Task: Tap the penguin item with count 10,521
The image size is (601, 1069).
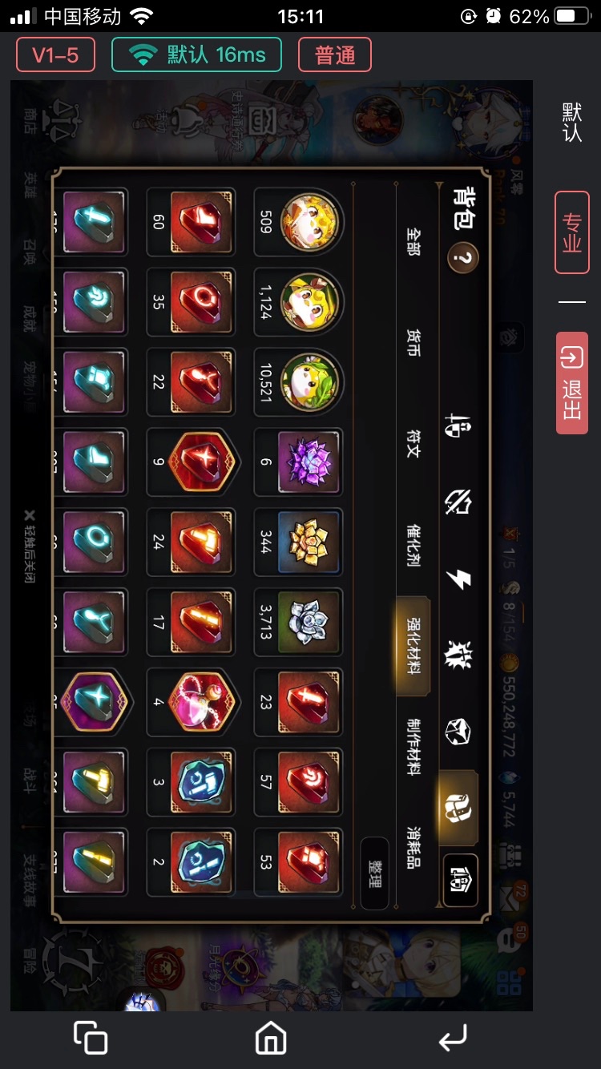Action: click(298, 383)
